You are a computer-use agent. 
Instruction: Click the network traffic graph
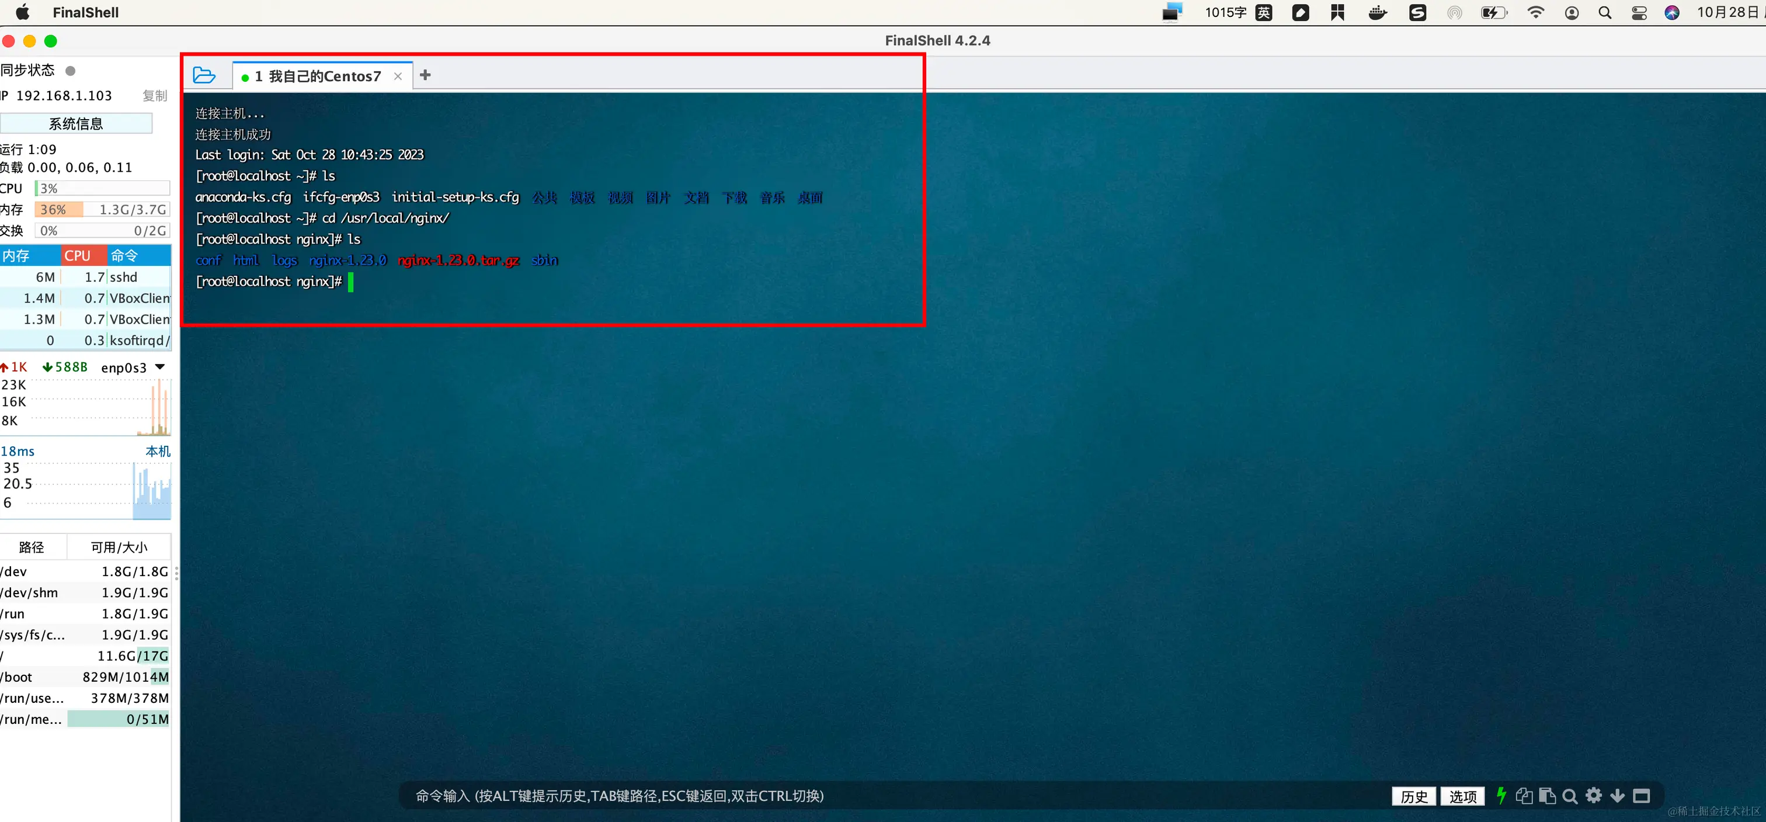tap(85, 406)
